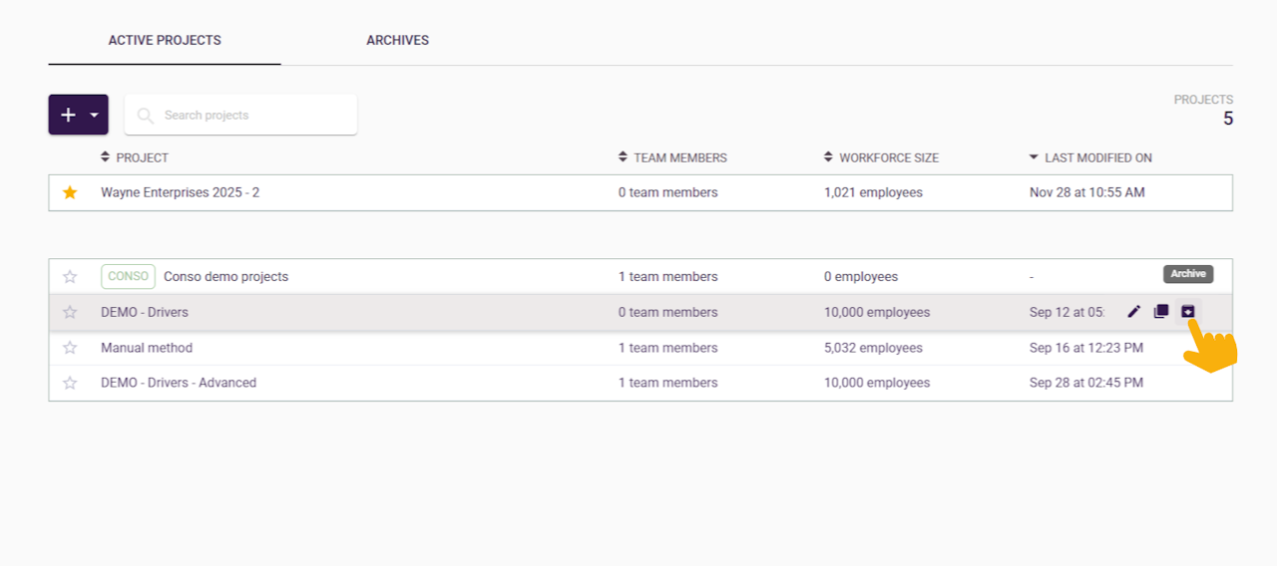Archive the DEMO - Drivers project
The height and width of the screenshot is (566, 1277).
click(1187, 312)
